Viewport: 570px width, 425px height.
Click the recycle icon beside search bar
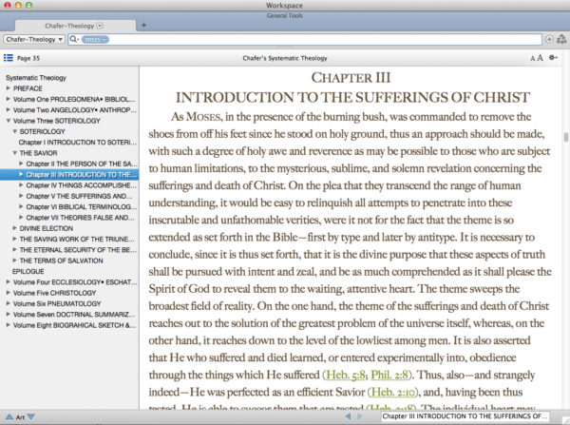[561, 39]
